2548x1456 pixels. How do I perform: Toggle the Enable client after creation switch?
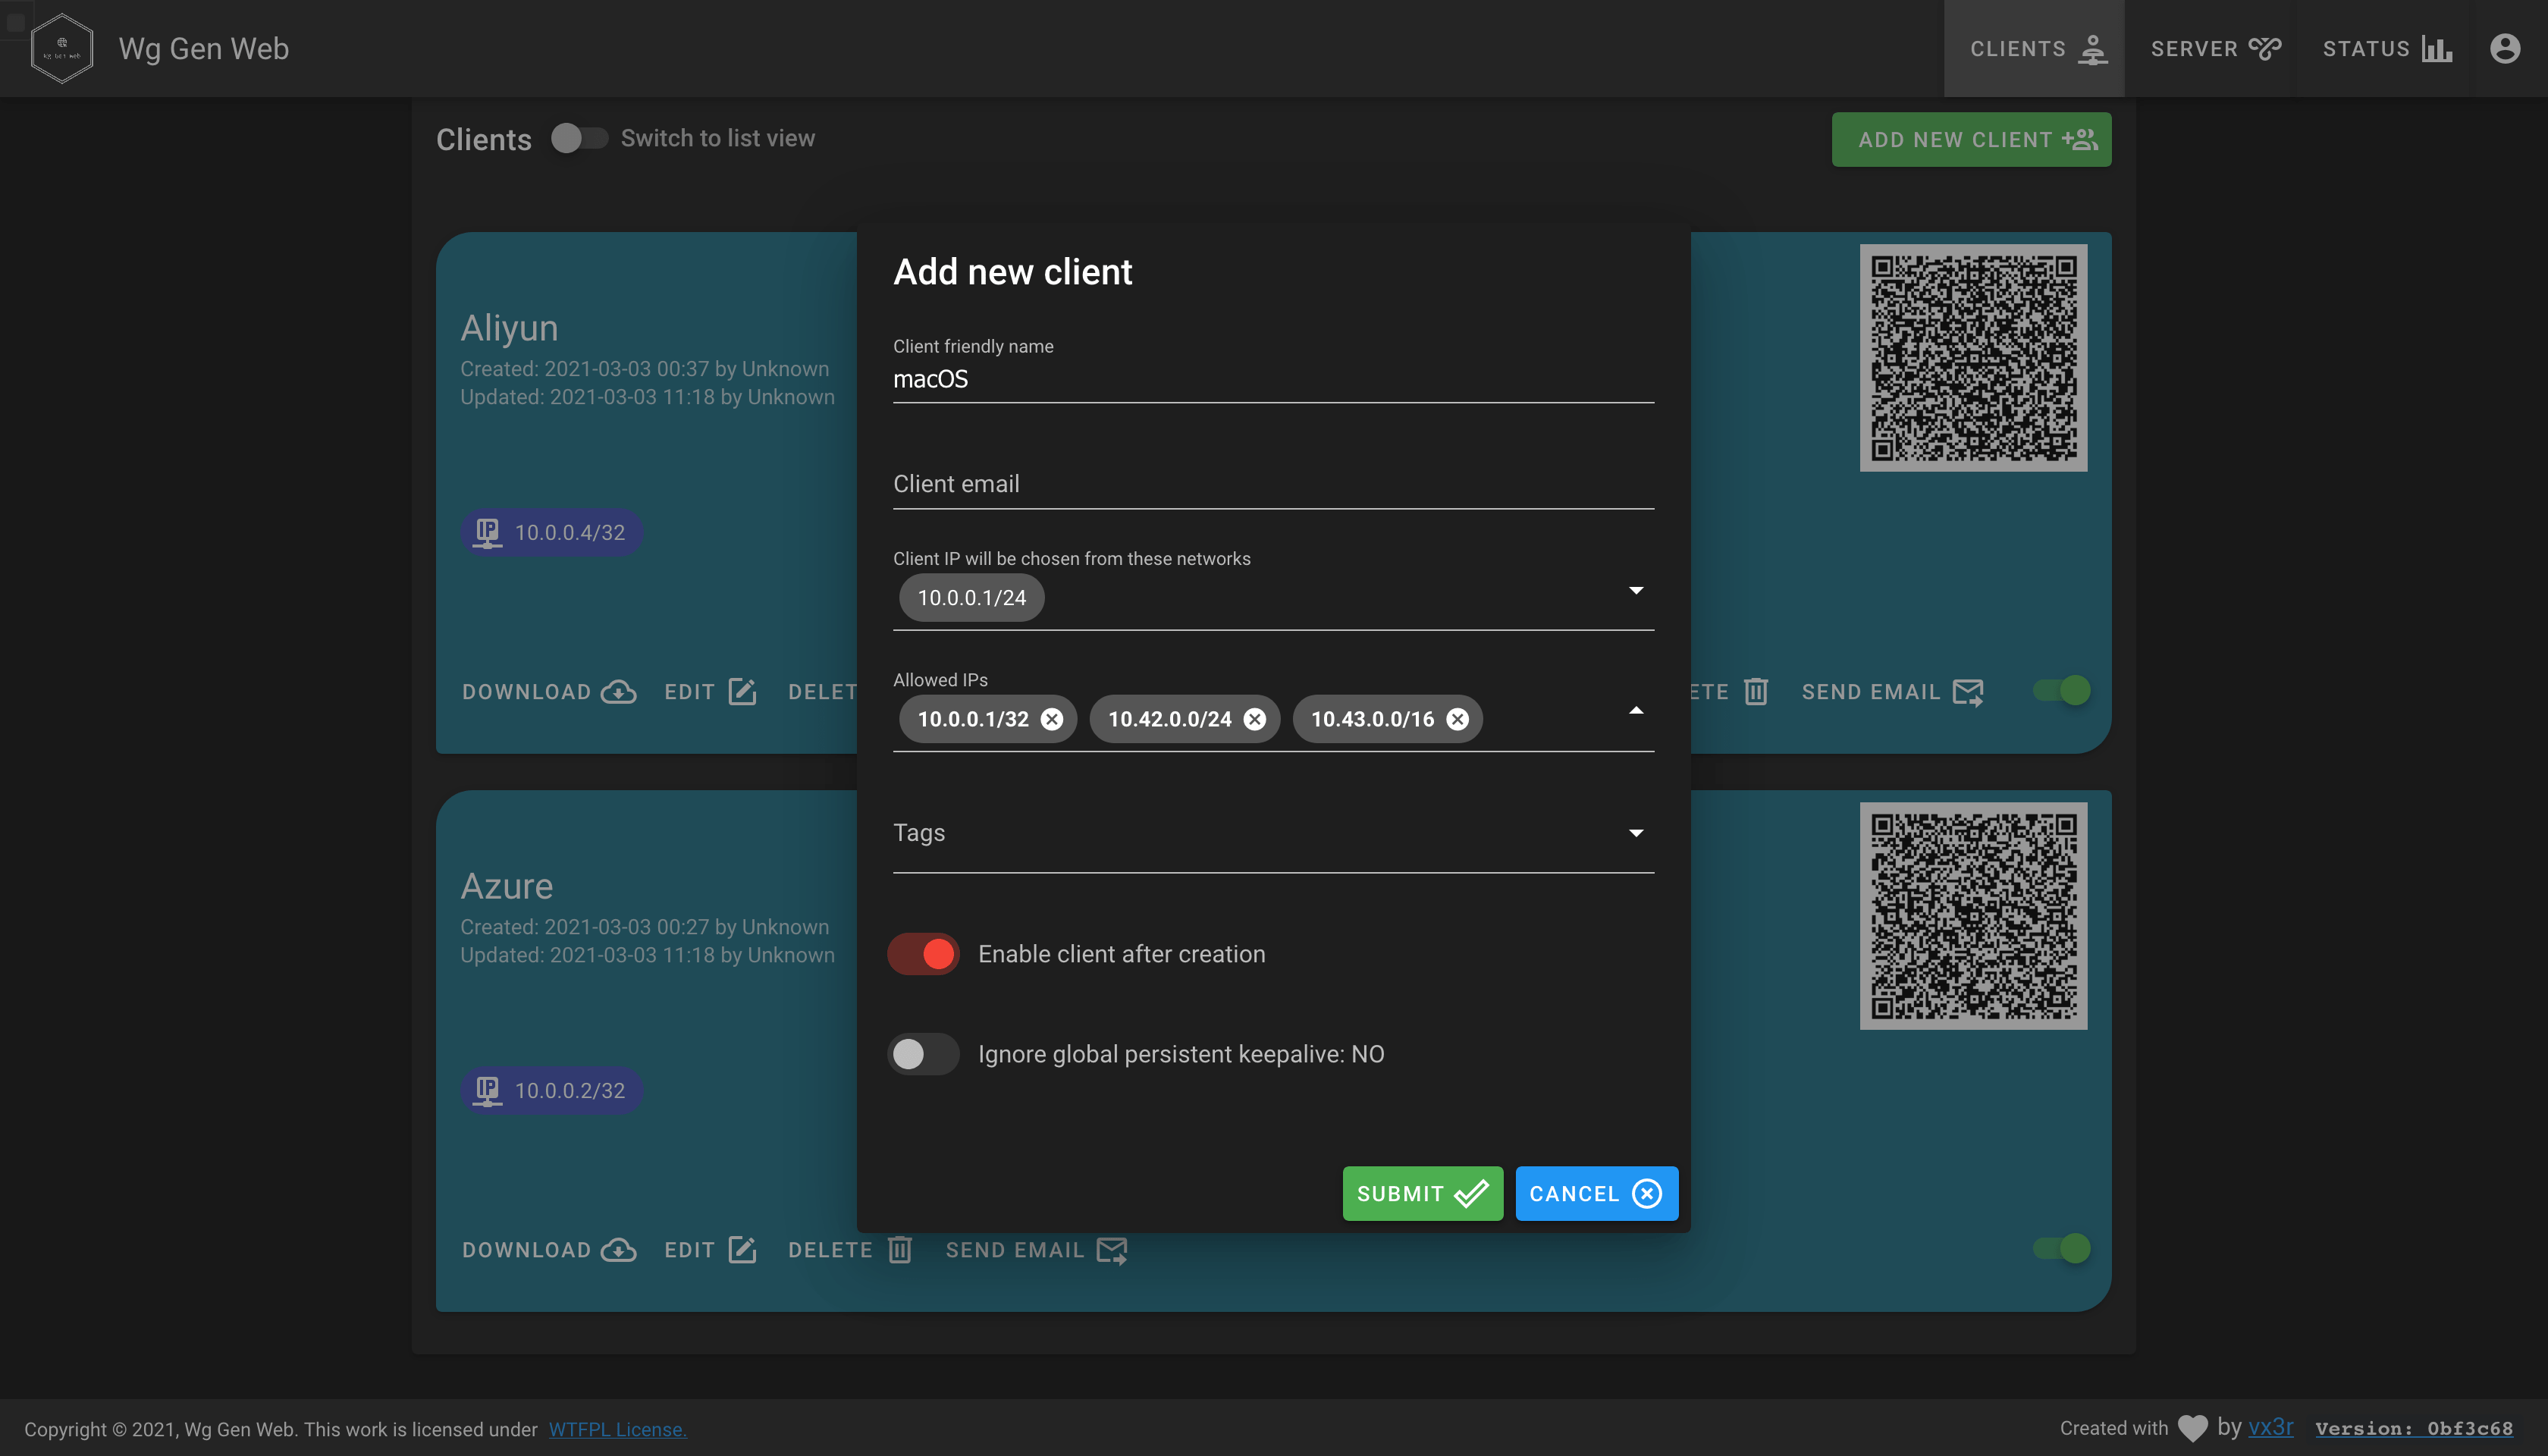click(x=924, y=954)
